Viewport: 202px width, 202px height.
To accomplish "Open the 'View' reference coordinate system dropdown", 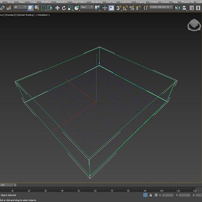I will (x=87, y=7).
